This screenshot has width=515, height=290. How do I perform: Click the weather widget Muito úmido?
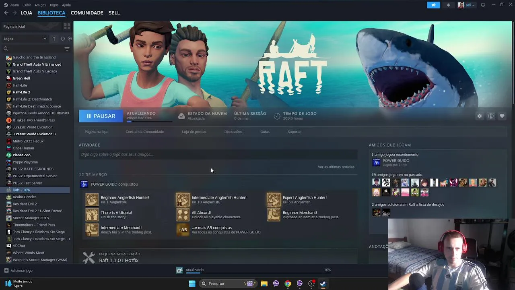click(19, 284)
